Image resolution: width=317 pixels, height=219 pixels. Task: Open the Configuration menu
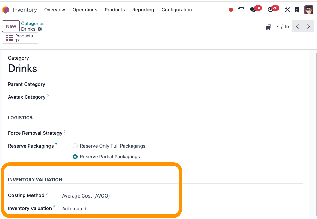[x=176, y=10]
